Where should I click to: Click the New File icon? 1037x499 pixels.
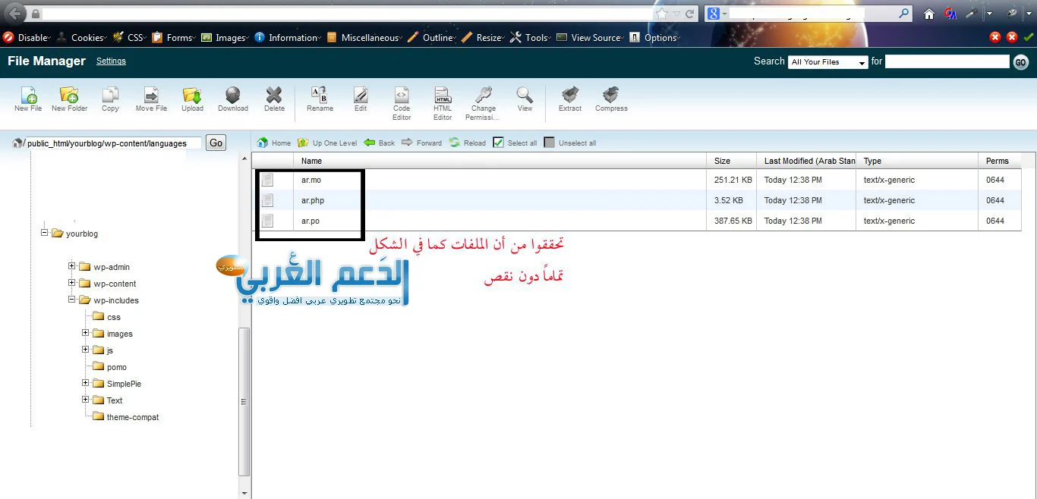[28, 96]
